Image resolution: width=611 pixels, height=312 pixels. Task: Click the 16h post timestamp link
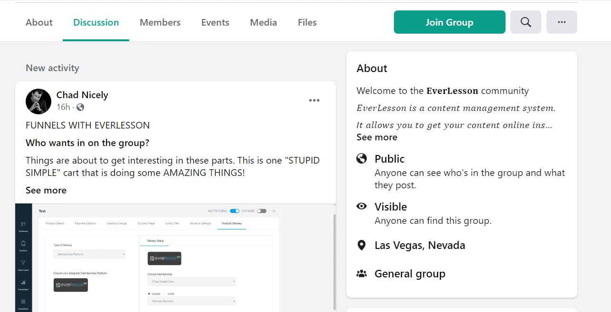click(63, 107)
